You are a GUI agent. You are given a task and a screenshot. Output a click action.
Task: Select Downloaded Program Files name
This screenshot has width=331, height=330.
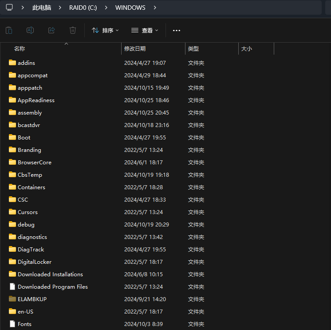coord(53,287)
